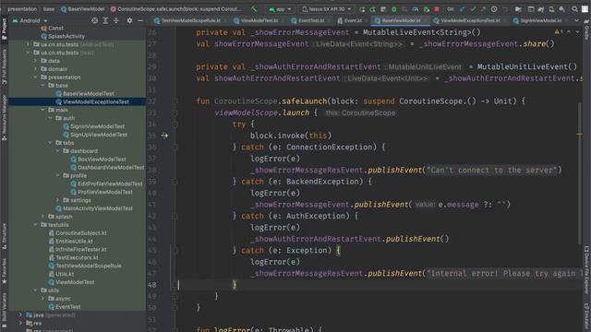Expand the java (generated) folder
Screen dimensions: 591x332
[20, 315]
